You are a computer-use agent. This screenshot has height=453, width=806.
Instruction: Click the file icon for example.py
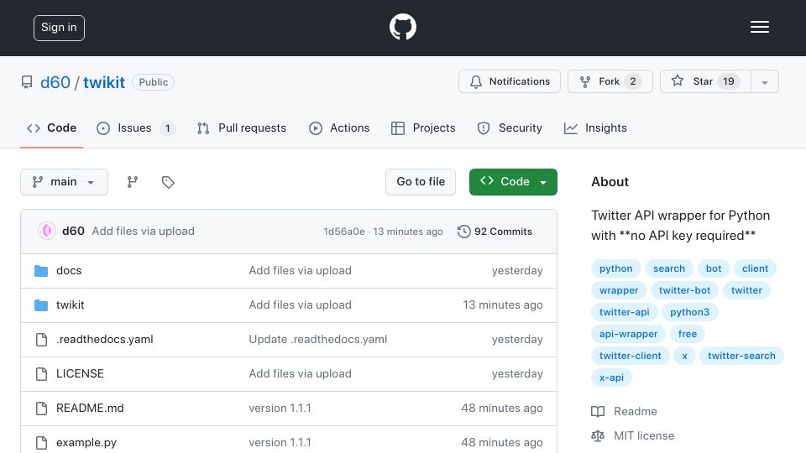tap(41, 443)
